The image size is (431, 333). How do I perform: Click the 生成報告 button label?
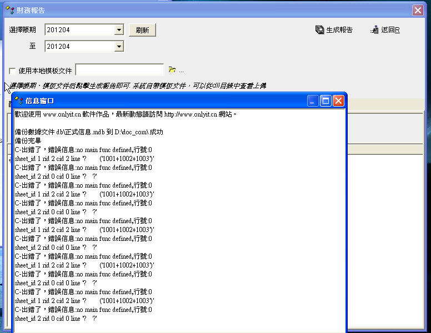339,30
